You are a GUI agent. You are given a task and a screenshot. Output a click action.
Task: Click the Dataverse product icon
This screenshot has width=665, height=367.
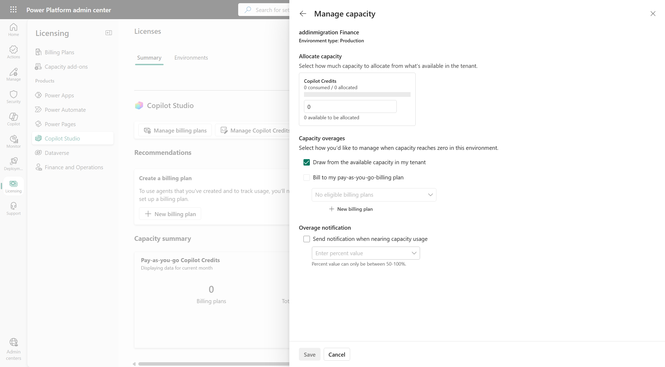point(38,152)
